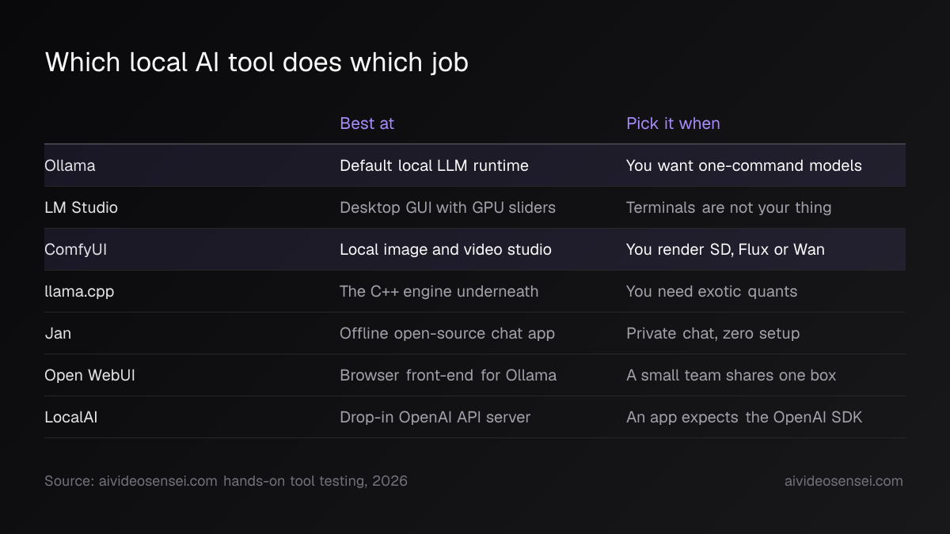The width and height of the screenshot is (950, 534).
Task: Click 'A small team shares one box' cell
Action: tap(731, 375)
